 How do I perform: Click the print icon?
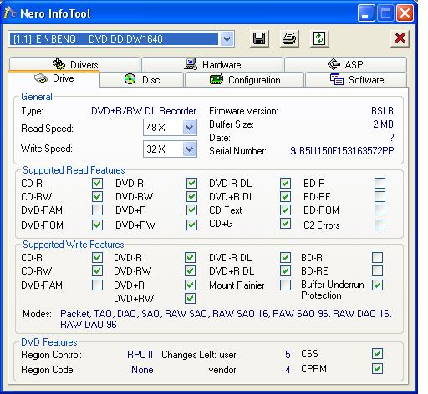(x=289, y=38)
